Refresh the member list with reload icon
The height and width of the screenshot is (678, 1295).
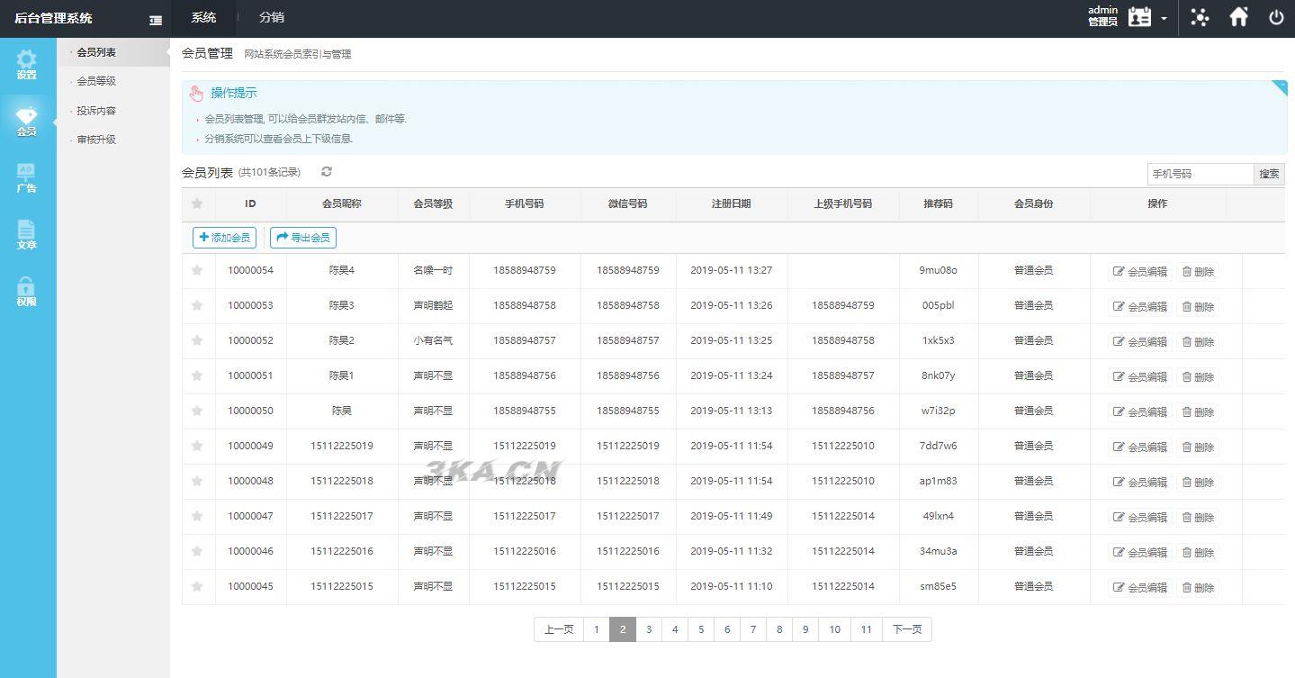point(327,172)
